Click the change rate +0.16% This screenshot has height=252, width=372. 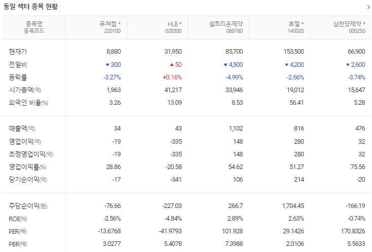pos(172,77)
